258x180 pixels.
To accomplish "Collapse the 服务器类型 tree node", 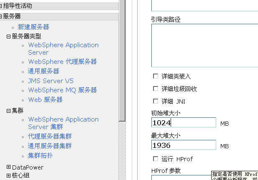I will (8, 36).
